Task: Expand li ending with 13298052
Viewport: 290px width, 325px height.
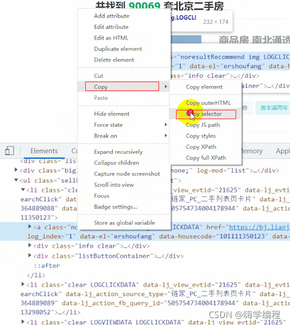Action: point(23,284)
